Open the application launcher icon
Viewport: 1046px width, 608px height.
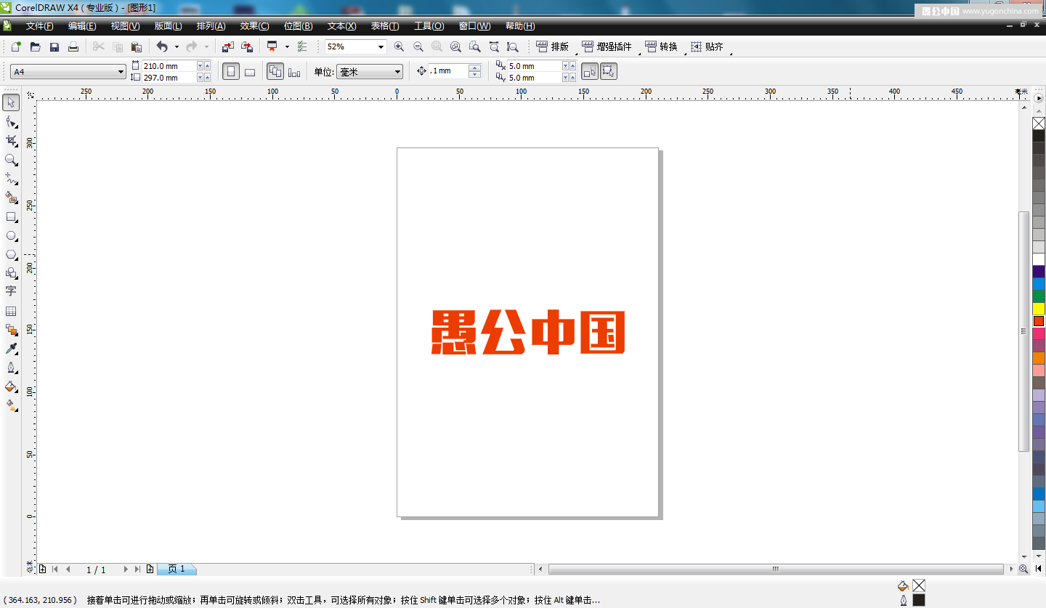click(272, 46)
